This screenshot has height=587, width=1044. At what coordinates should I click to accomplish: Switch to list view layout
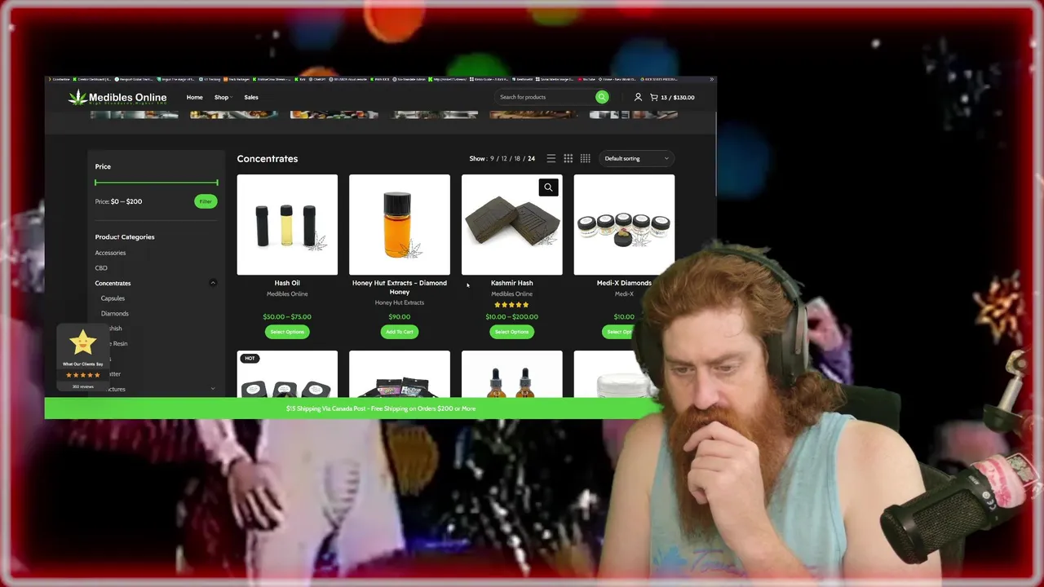click(x=551, y=158)
